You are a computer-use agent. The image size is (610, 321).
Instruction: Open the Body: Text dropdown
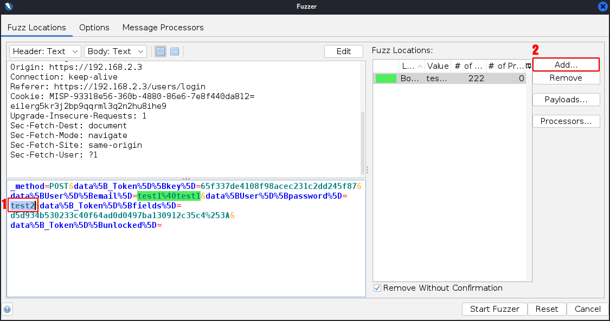point(115,51)
